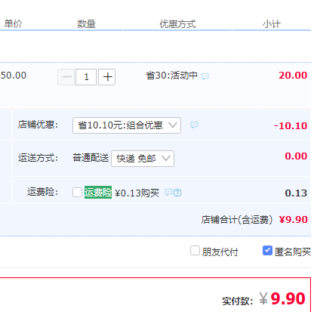Click the 数量 column header
Viewport: 317px width, 312px height.
pos(86,24)
